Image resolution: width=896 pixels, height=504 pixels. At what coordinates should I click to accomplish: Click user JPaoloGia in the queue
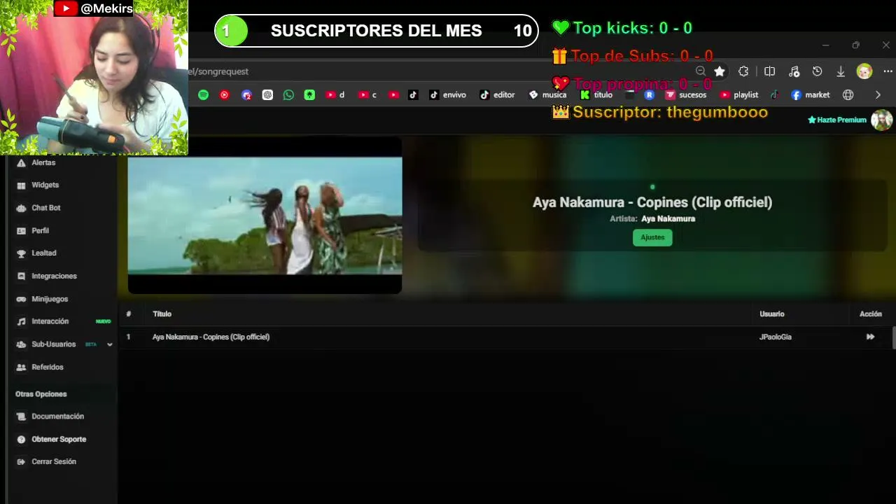(776, 337)
